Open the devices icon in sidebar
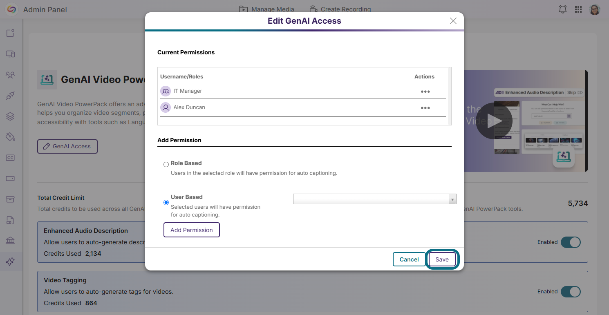Image resolution: width=609 pixels, height=315 pixels. tap(11, 54)
